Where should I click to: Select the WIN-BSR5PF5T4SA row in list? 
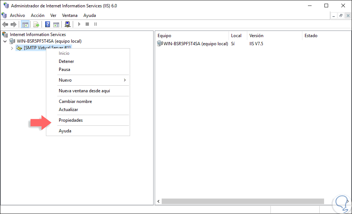(x=193, y=43)
